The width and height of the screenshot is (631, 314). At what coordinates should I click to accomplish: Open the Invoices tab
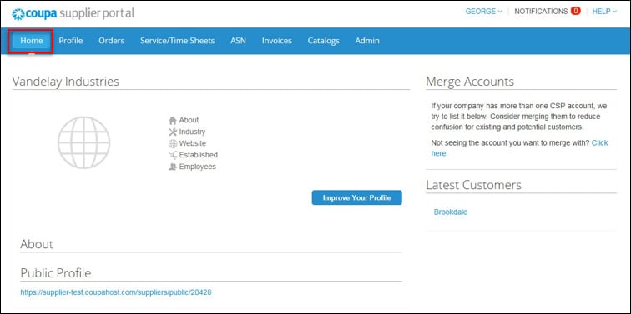(277, 41)
